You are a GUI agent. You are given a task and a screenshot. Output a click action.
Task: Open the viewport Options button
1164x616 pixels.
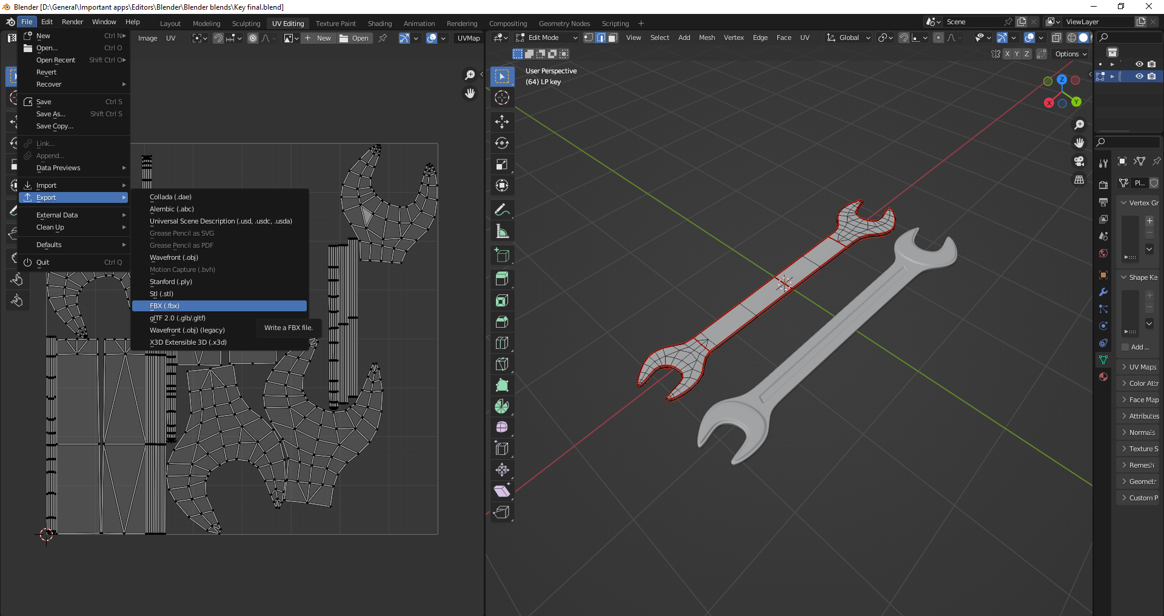click(x=1071, y=54)
